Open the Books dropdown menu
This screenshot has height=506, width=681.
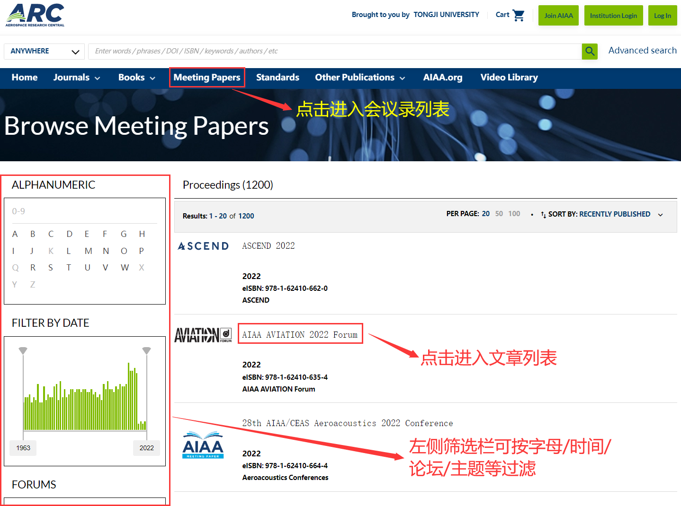[x=136, y=78]
